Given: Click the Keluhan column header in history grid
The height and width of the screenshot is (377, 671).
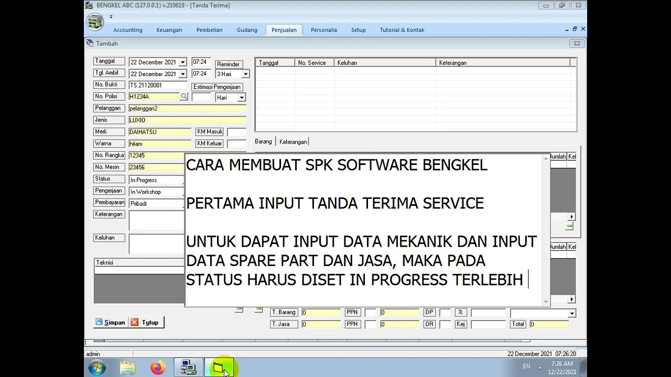Looking at the screenshot, I should [385, 63].
